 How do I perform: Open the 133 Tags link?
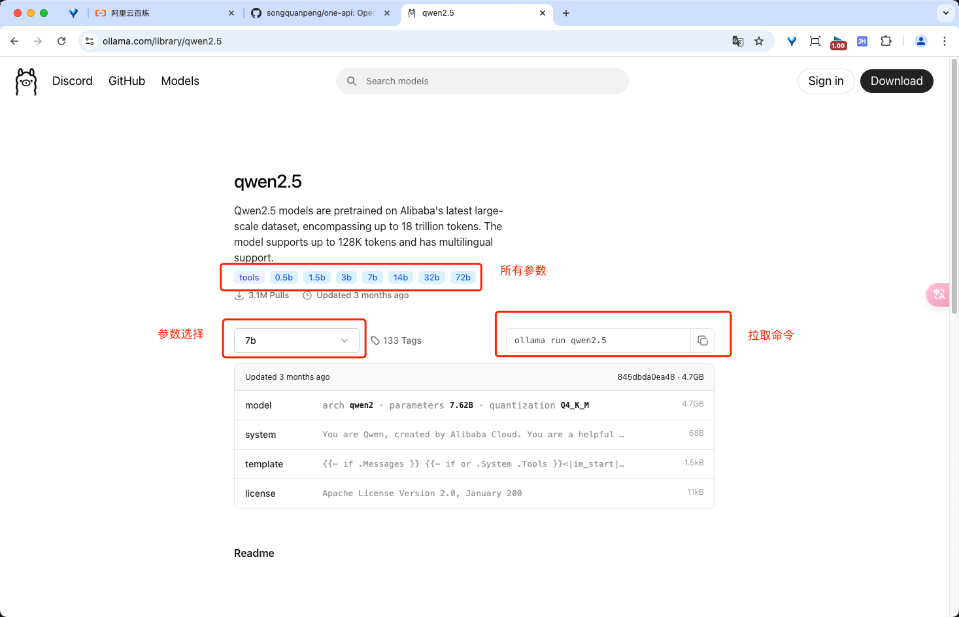(396, 341)
